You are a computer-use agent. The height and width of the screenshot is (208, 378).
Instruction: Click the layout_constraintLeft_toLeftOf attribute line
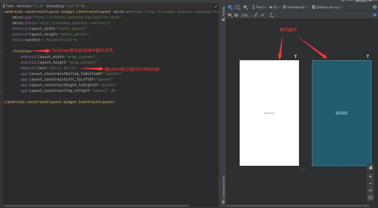[x=67, y=79]
